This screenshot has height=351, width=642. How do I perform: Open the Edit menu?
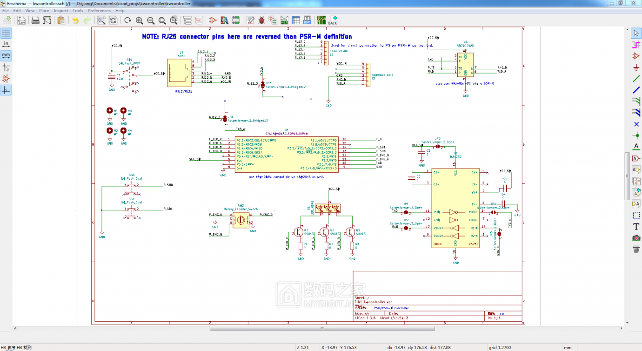[x=17, y=10]
